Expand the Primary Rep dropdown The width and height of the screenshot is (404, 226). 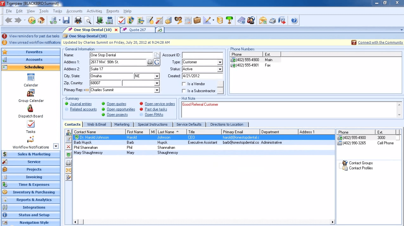point(157,90)
